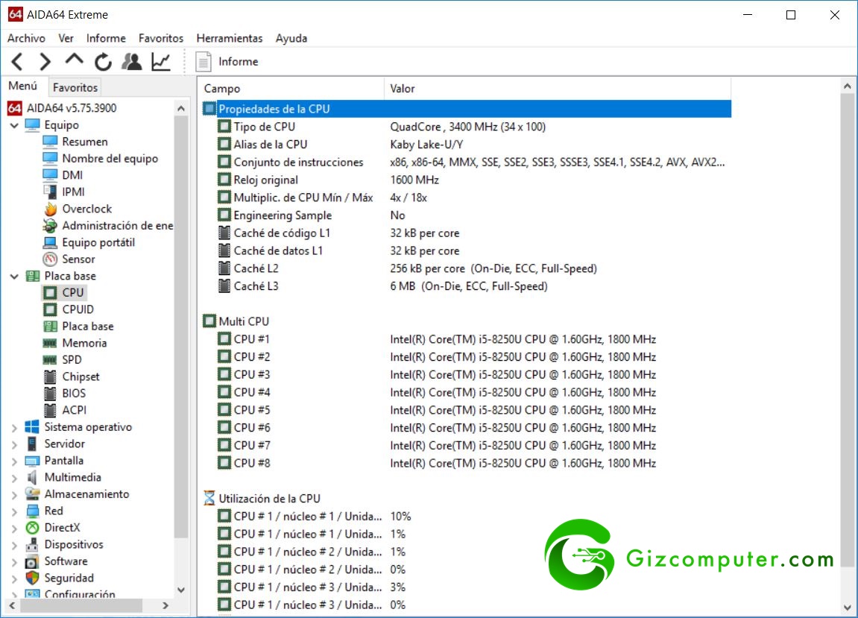Select the Caché L3 row

466,286
